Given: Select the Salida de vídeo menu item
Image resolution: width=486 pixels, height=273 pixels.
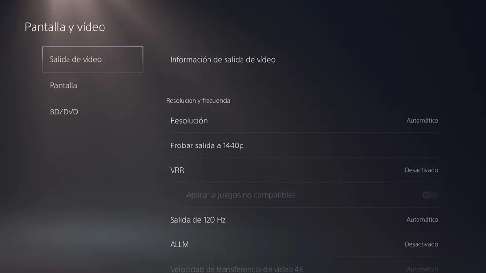Looking at the screenshot, I should 93,59.
